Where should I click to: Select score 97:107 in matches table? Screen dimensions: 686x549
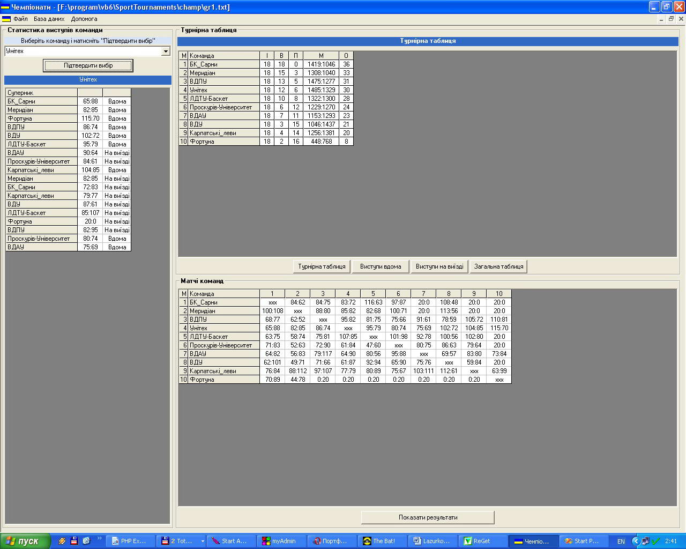pos(323,371)
